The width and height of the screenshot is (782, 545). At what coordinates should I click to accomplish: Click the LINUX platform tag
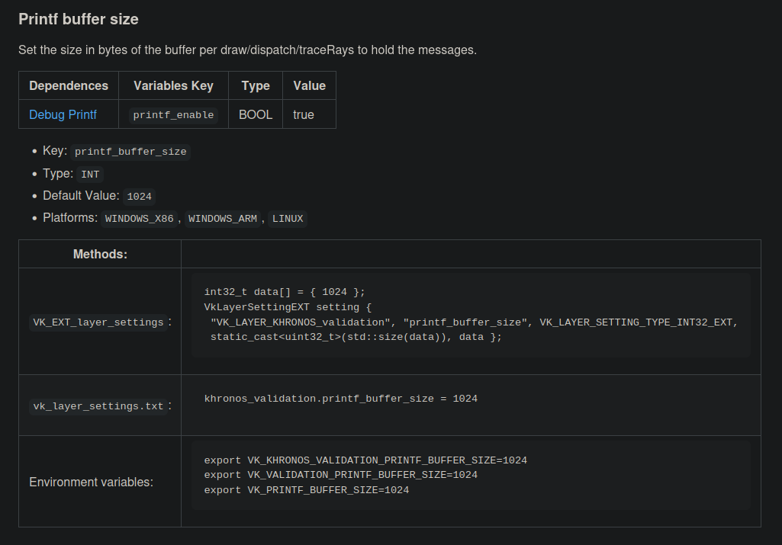[288, 219]
